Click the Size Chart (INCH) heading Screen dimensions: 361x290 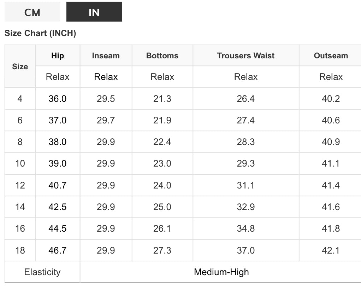pos(40,34)
